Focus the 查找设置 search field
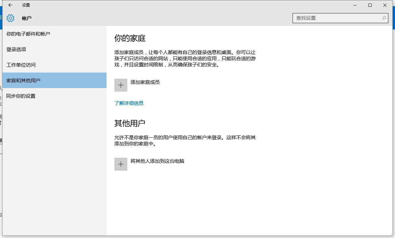This screenshot has height=238, width=395. [x=336, y=18]
